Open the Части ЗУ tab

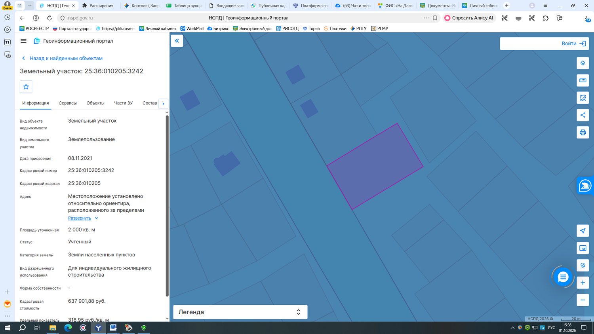[x=124, y=103]
